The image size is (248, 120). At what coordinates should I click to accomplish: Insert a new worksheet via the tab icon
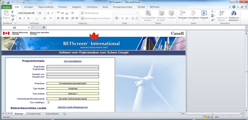click(x=64, y=114)
